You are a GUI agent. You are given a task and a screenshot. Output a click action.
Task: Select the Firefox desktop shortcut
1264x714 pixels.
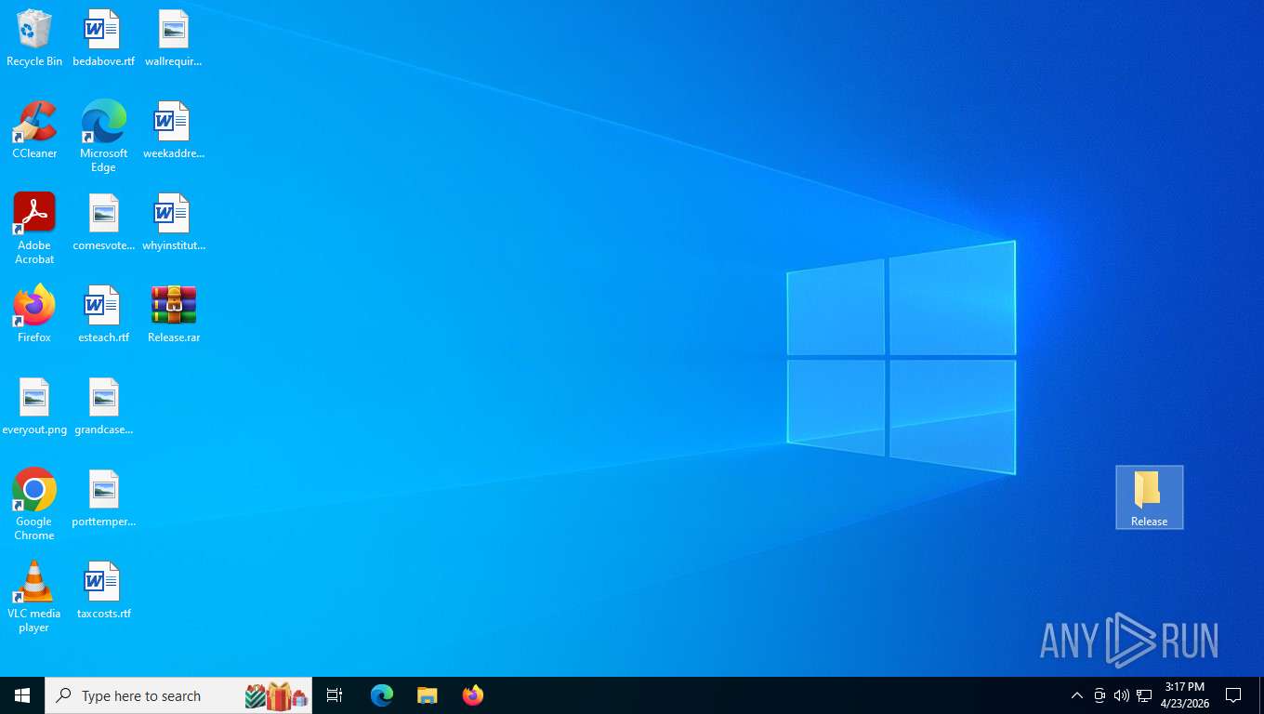(x=34, y=315)
